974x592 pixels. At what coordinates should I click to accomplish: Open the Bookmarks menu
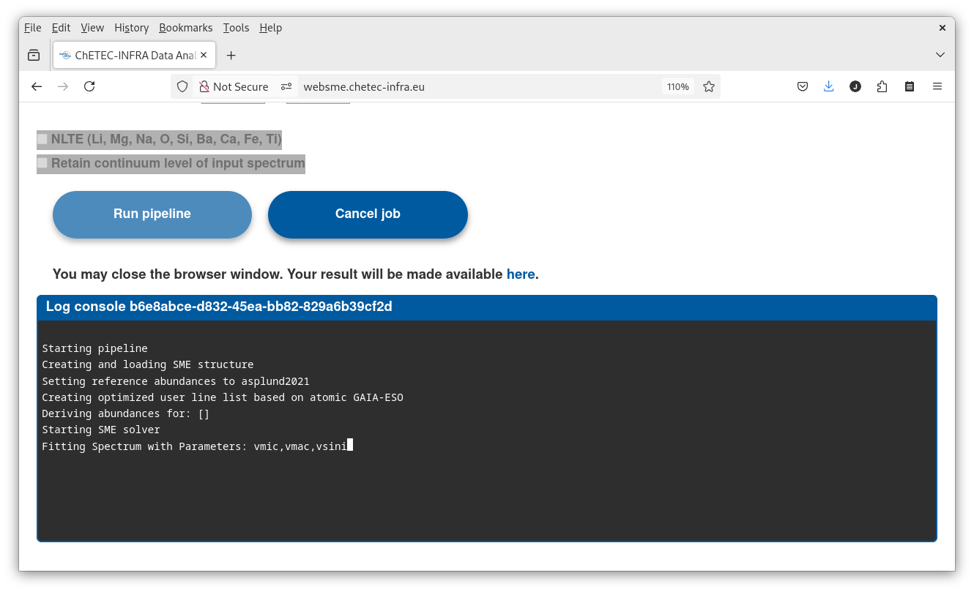point(185,28)
